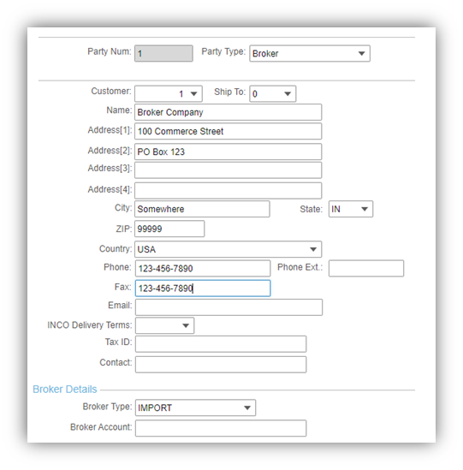Image resolution: width=463 pixels, height=470 pixels.
Task: Open the Party Type dropdown
Action: (x=310, y=54)
